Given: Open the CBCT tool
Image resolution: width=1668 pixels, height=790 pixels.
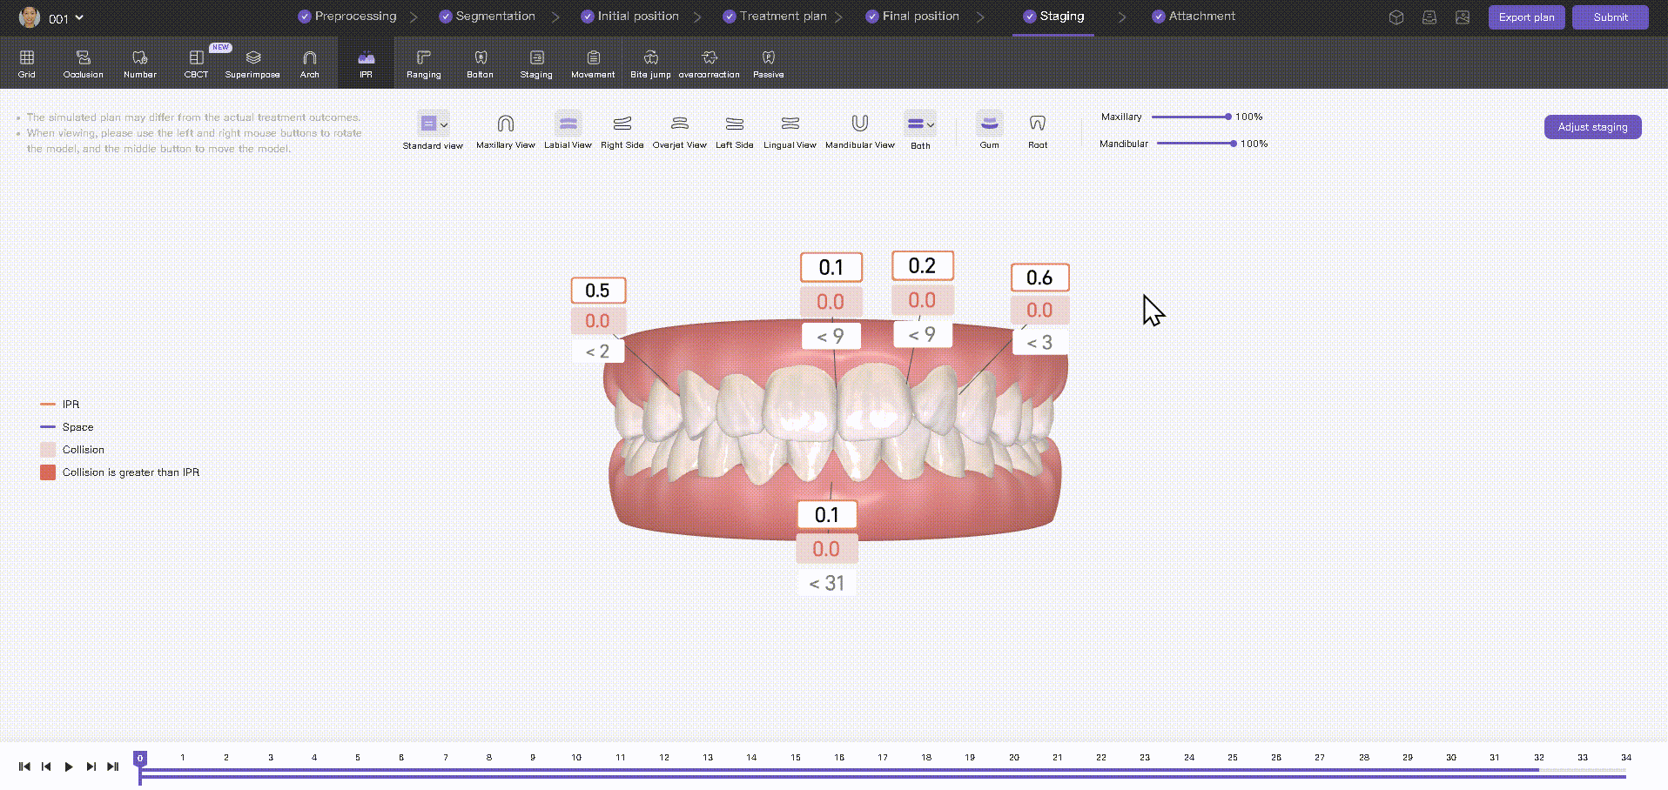Looking at the screenshot, I should pos(196,64).
